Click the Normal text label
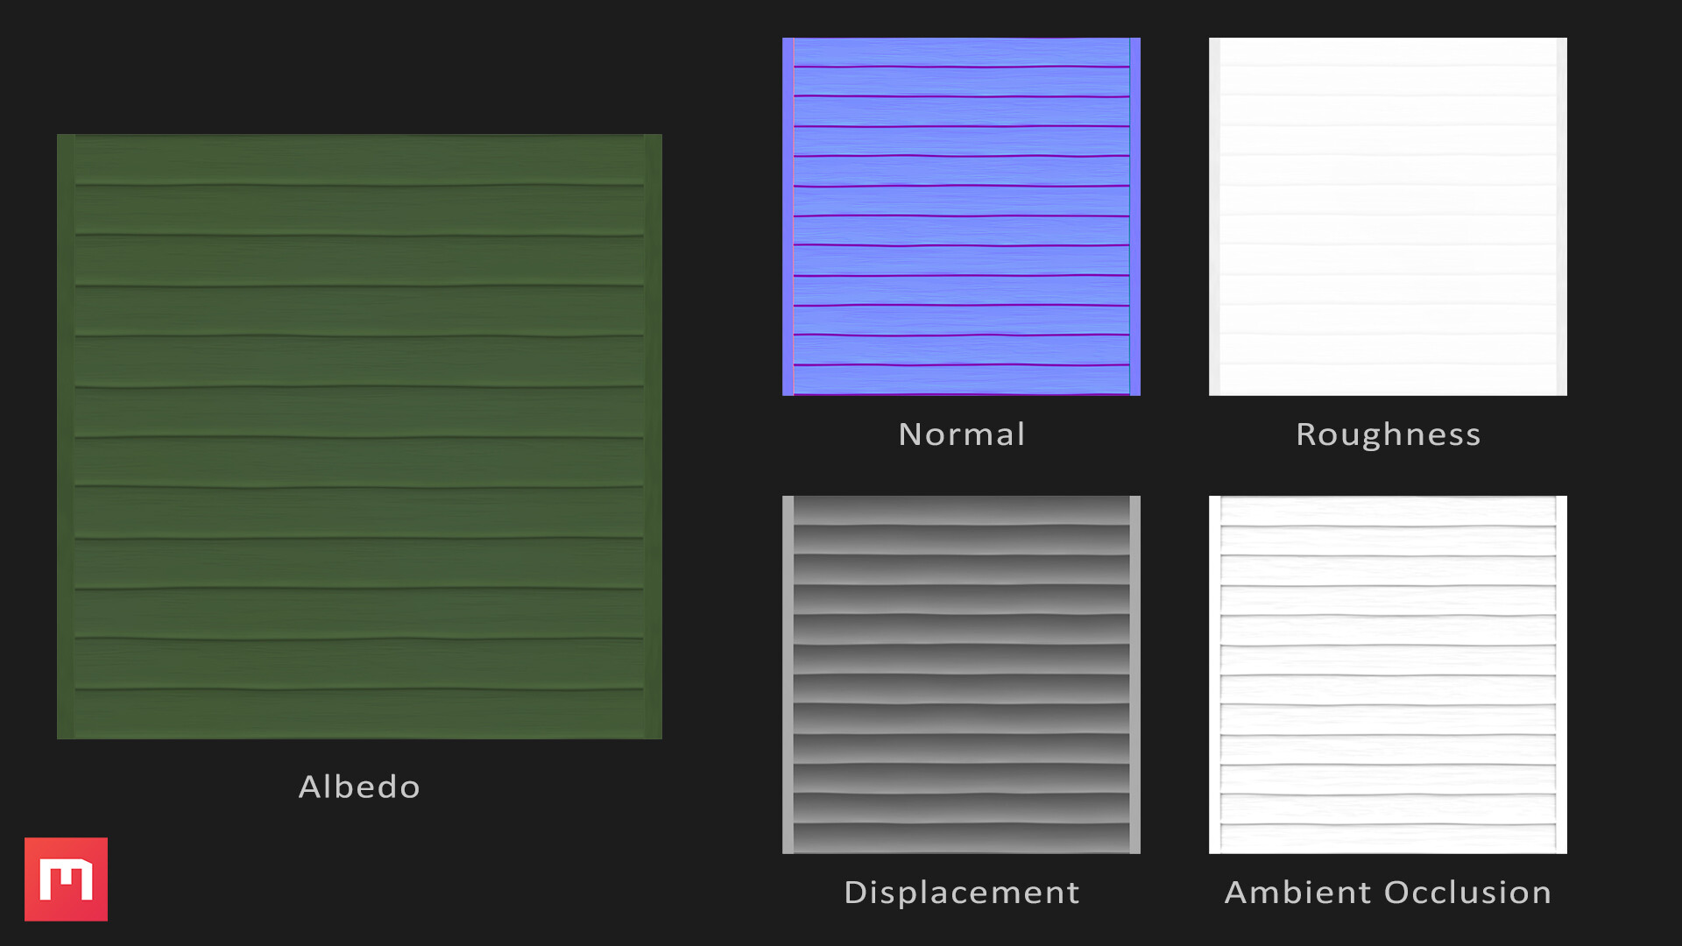This screenshot has height=946, width=1682. point(961,434)
